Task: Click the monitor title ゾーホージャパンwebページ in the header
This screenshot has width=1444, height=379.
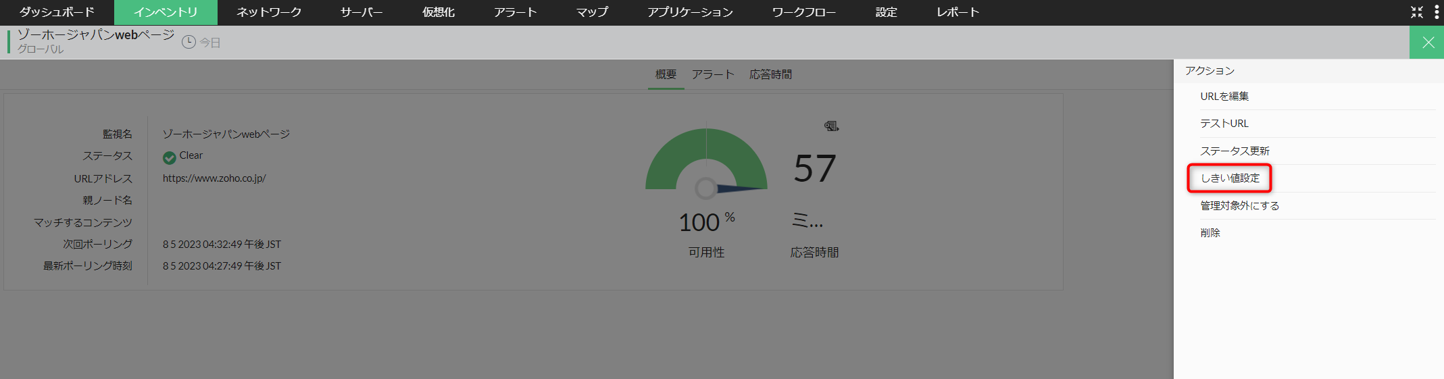Action: click(96, 34)
